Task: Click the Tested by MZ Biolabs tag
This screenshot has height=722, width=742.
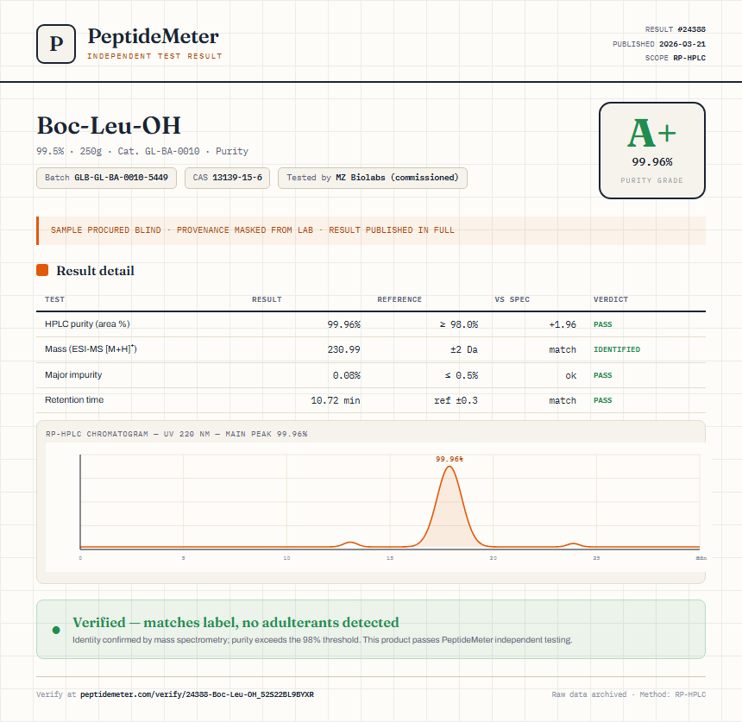Action: tap(373, 178)
